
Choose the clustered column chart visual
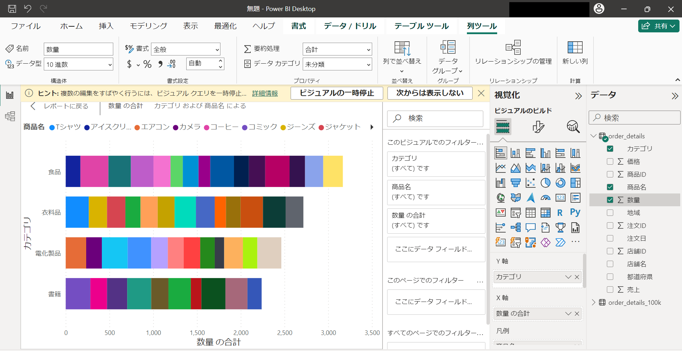tap(545, 153)
